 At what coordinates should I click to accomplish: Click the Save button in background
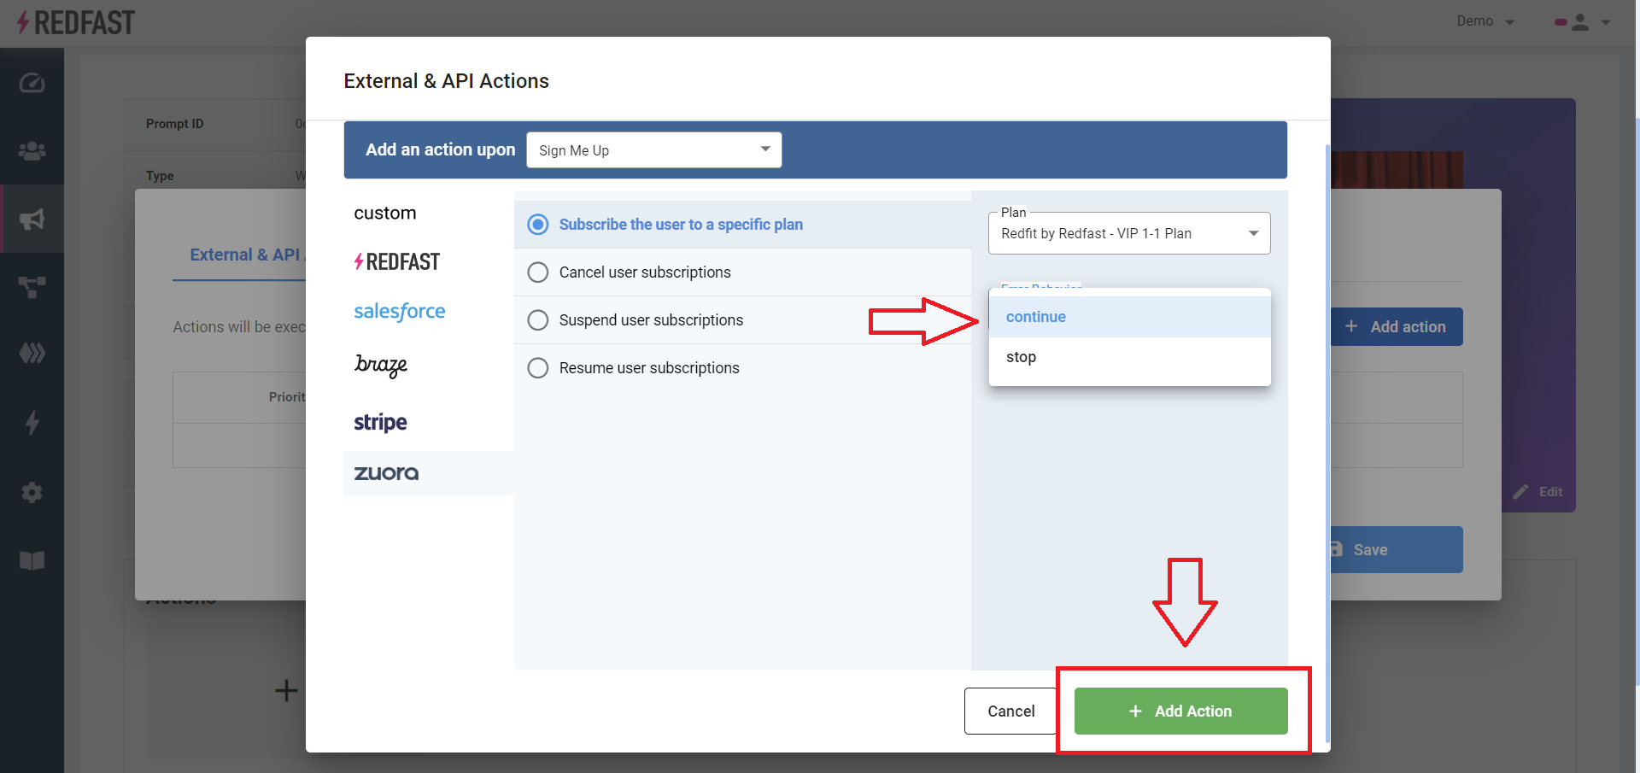(x=1397, y=550)
